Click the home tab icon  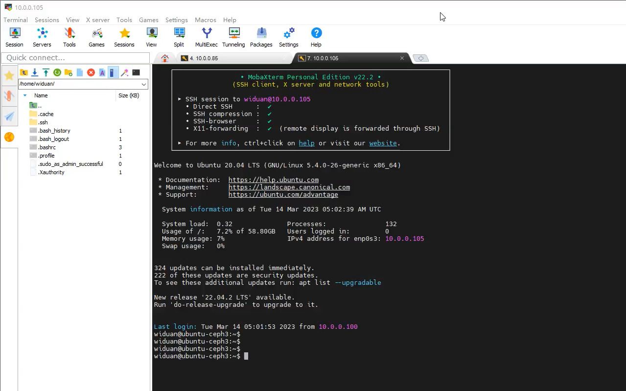pos(165,58)
